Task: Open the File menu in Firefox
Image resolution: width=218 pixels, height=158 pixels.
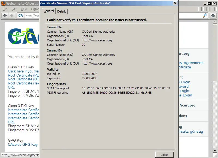Action: coord(5,9)
